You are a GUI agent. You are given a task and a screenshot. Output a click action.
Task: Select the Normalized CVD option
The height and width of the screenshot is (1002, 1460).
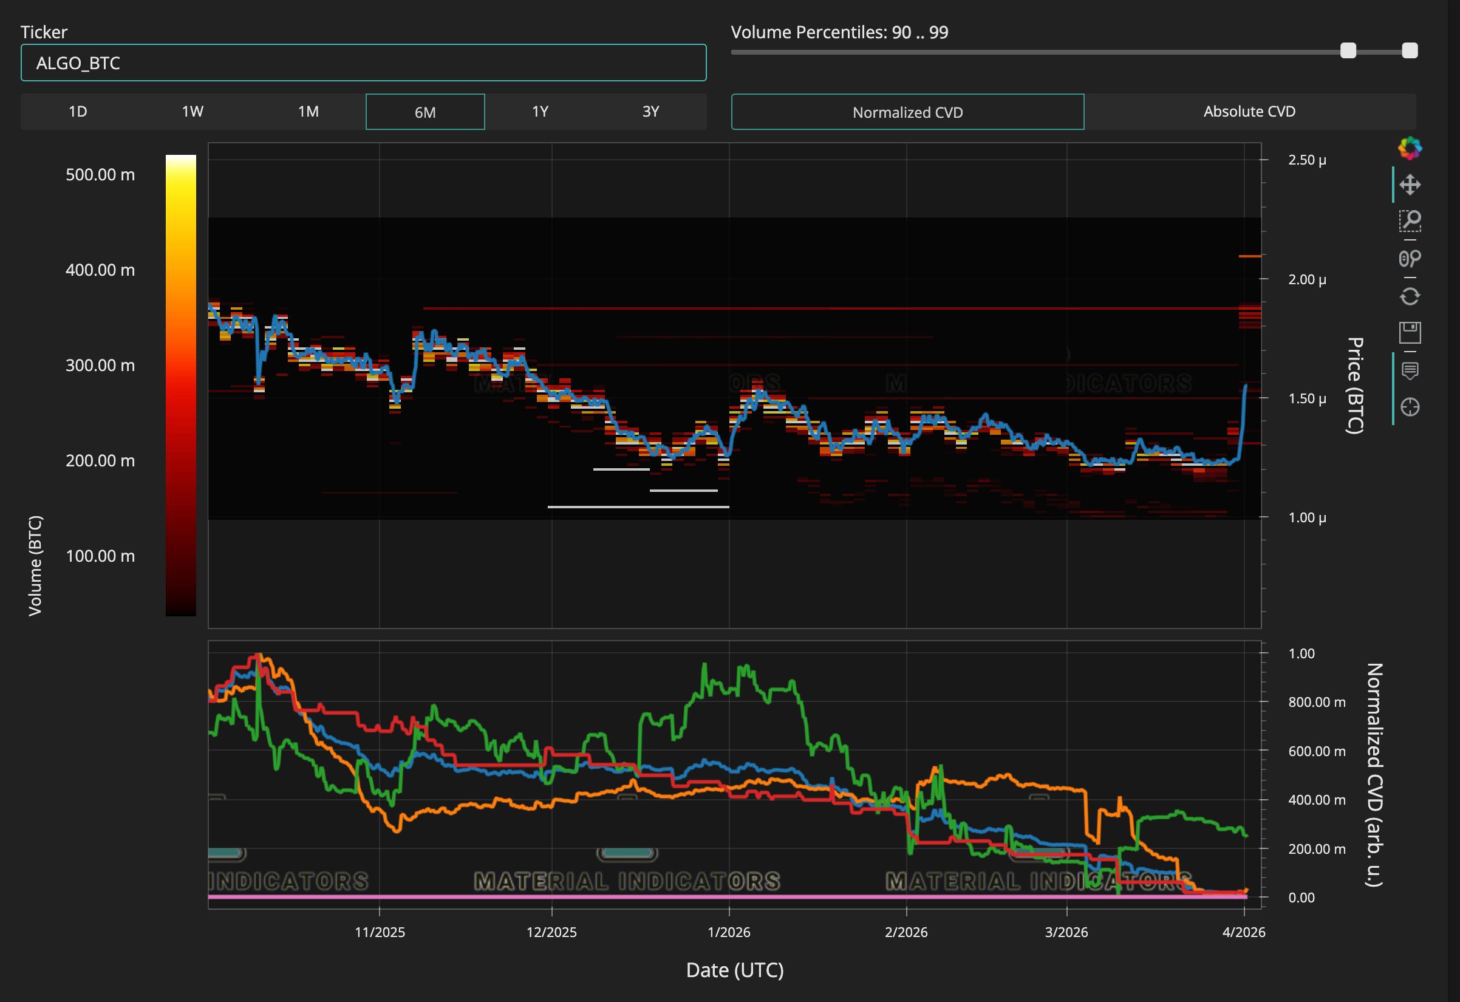click(x=907, y=112)
